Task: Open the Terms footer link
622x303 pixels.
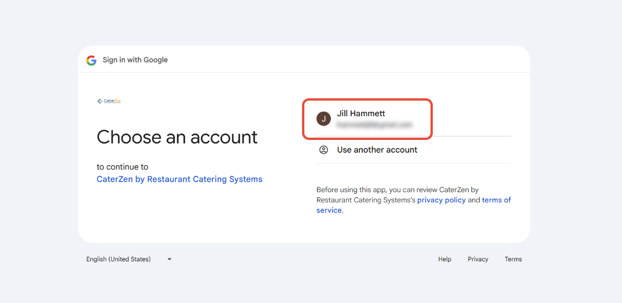Action: pos(513,260)
